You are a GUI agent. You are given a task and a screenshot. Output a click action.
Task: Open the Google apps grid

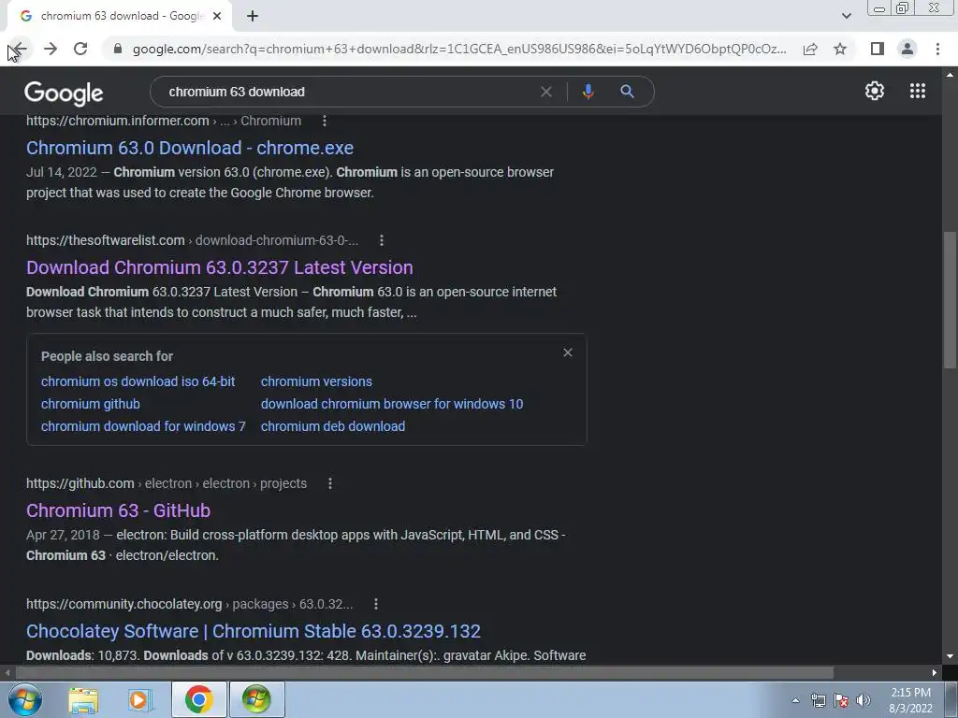click(x=917, y=91)
